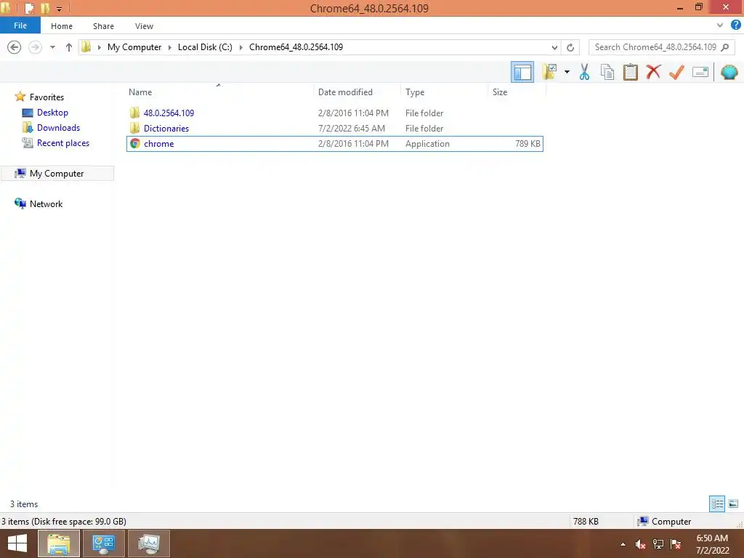Switch to the View ribbon tab
Viewport: 744px width, 558px height.
click(144, 26)
